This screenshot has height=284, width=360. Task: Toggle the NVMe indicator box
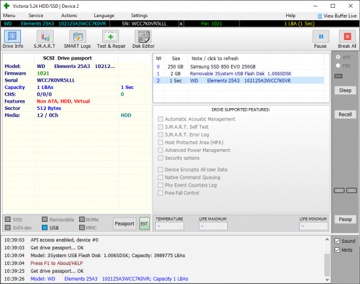click(x=82, y=219)
